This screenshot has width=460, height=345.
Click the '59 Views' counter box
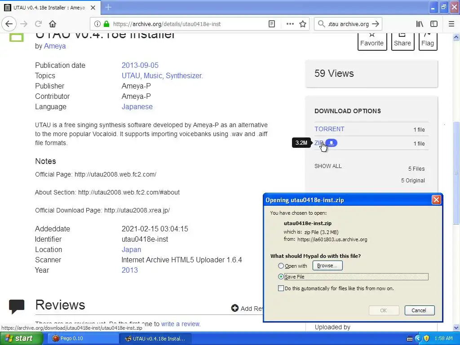point(372,74)
